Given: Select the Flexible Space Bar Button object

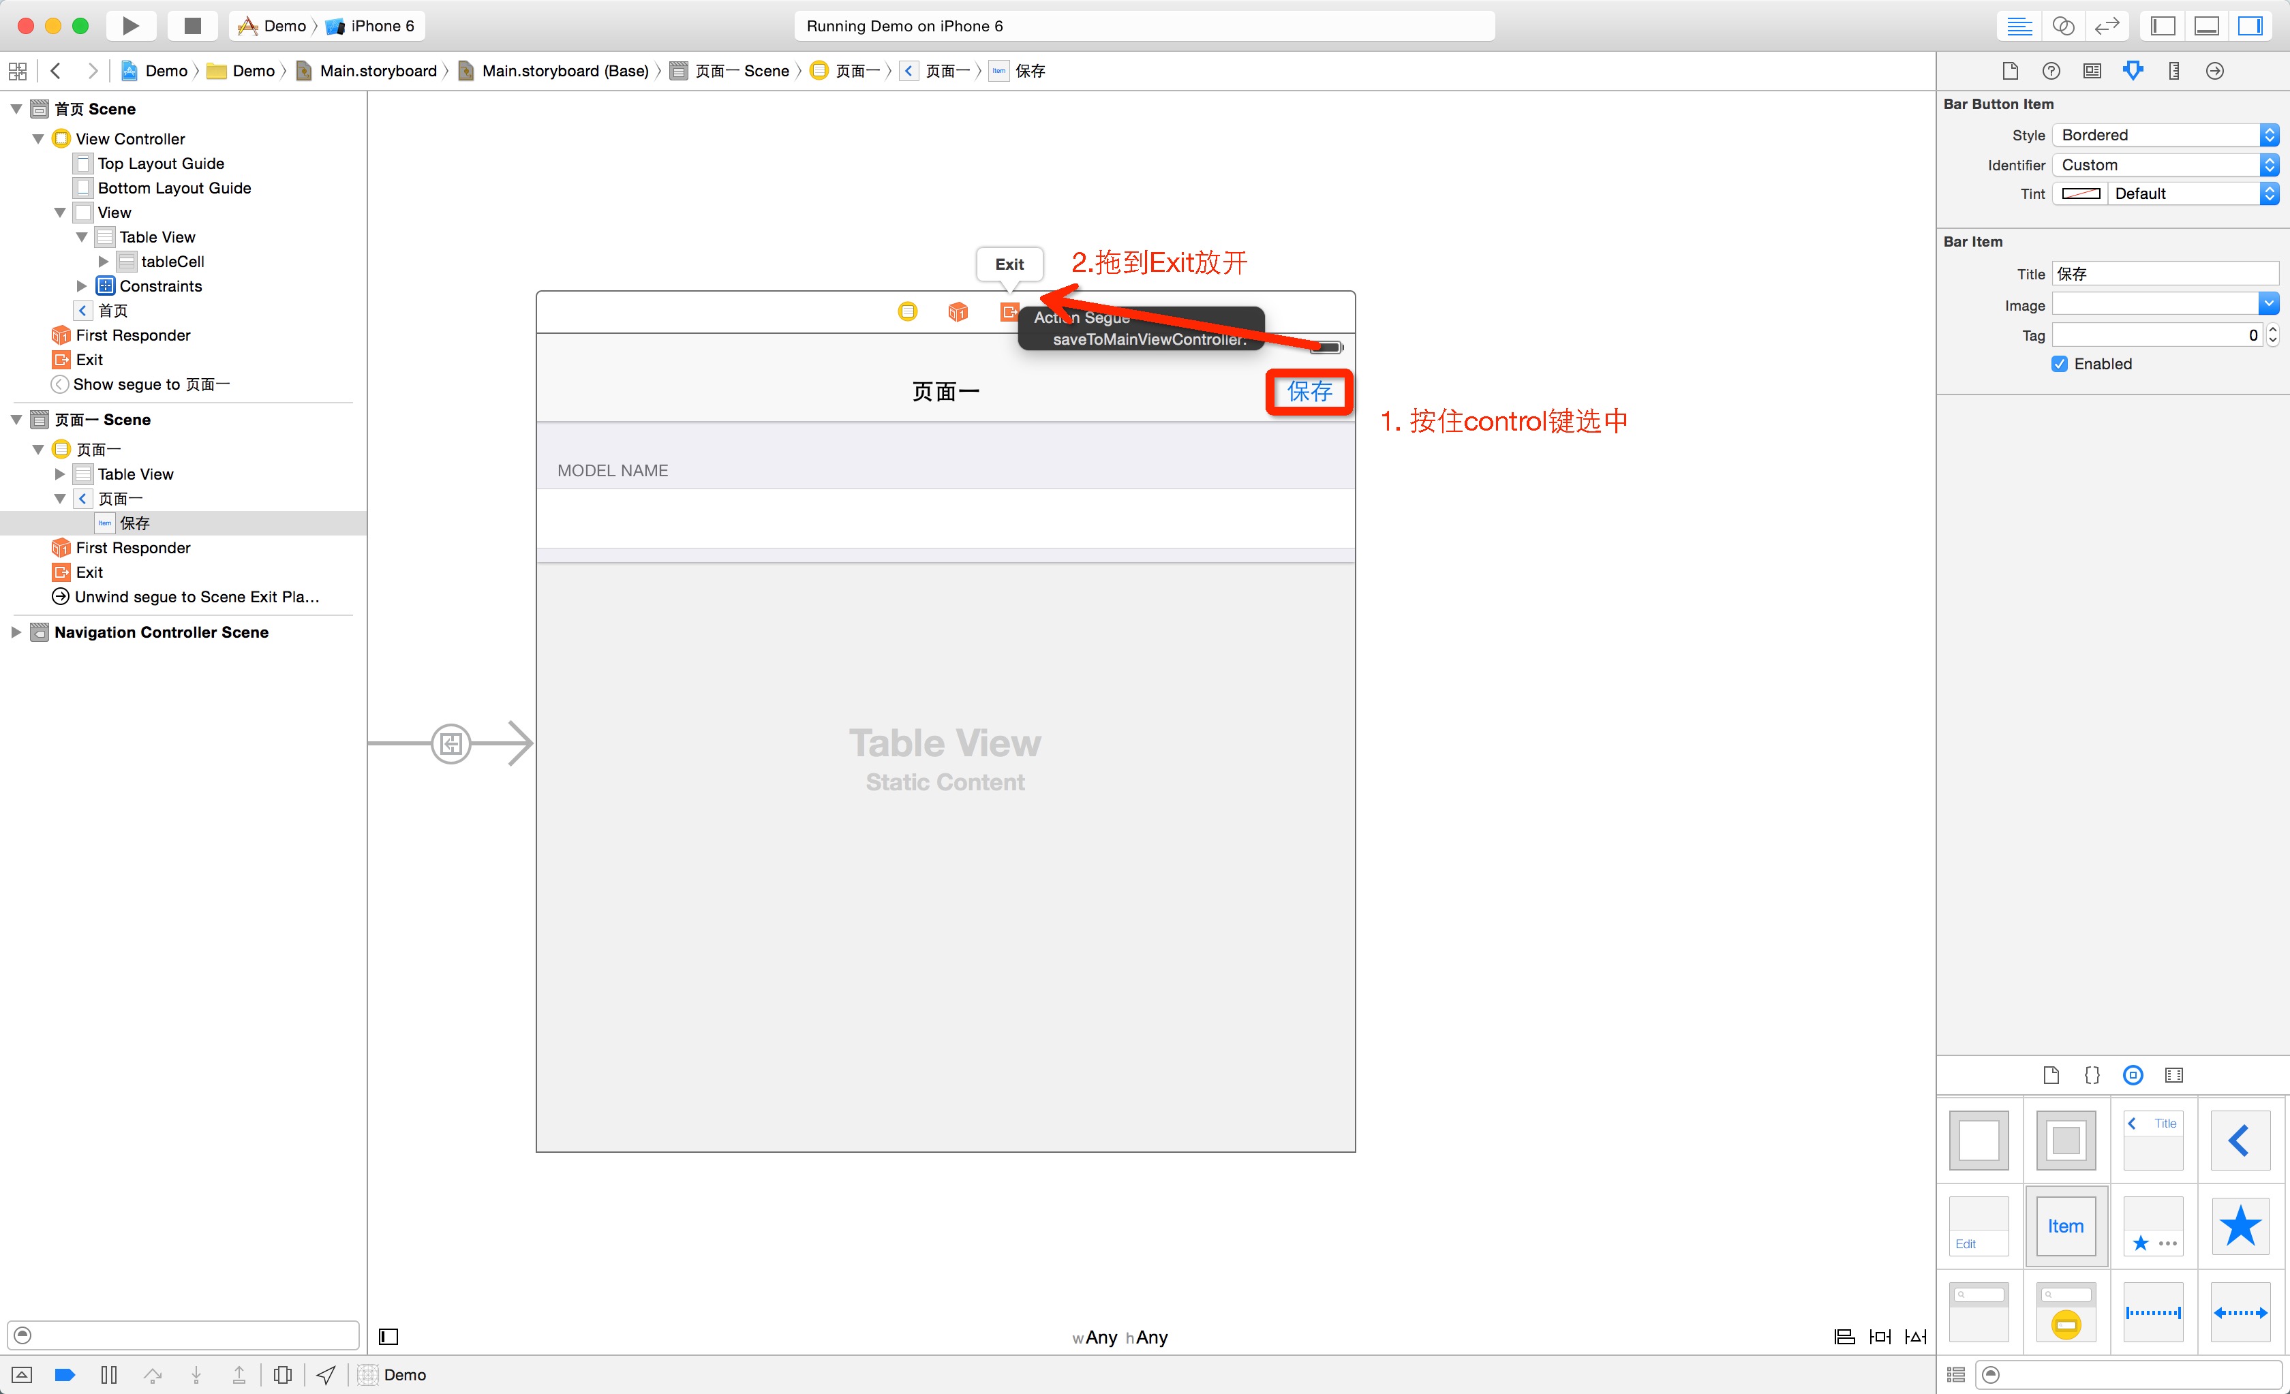Looking at the screenshot, I should [x=2241, y=1312].
